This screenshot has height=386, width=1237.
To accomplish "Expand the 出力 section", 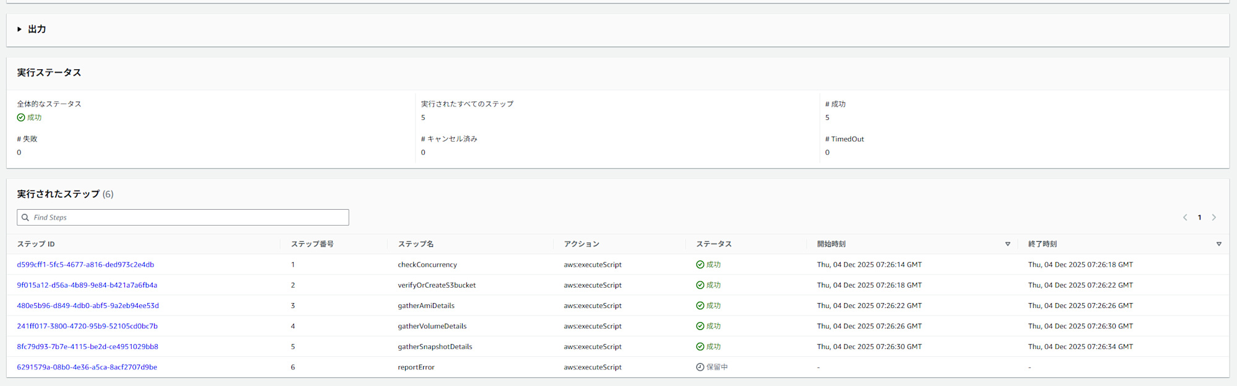I will point(20,29).
